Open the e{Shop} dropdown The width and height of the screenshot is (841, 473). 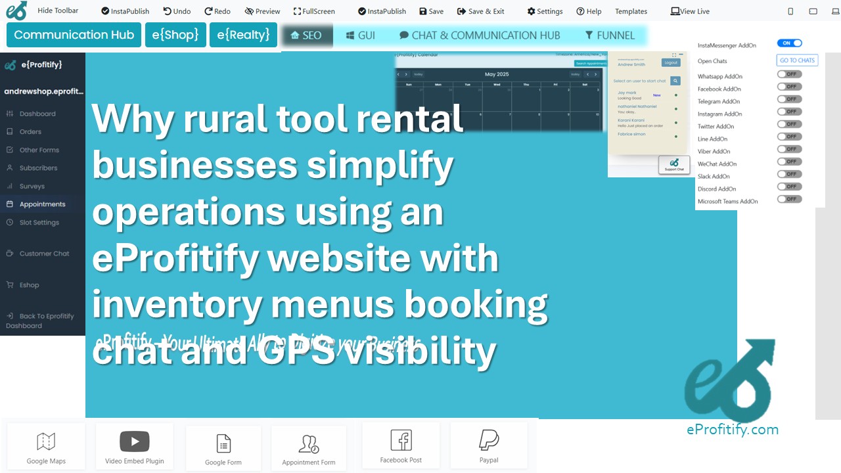(x=175, y=35)
